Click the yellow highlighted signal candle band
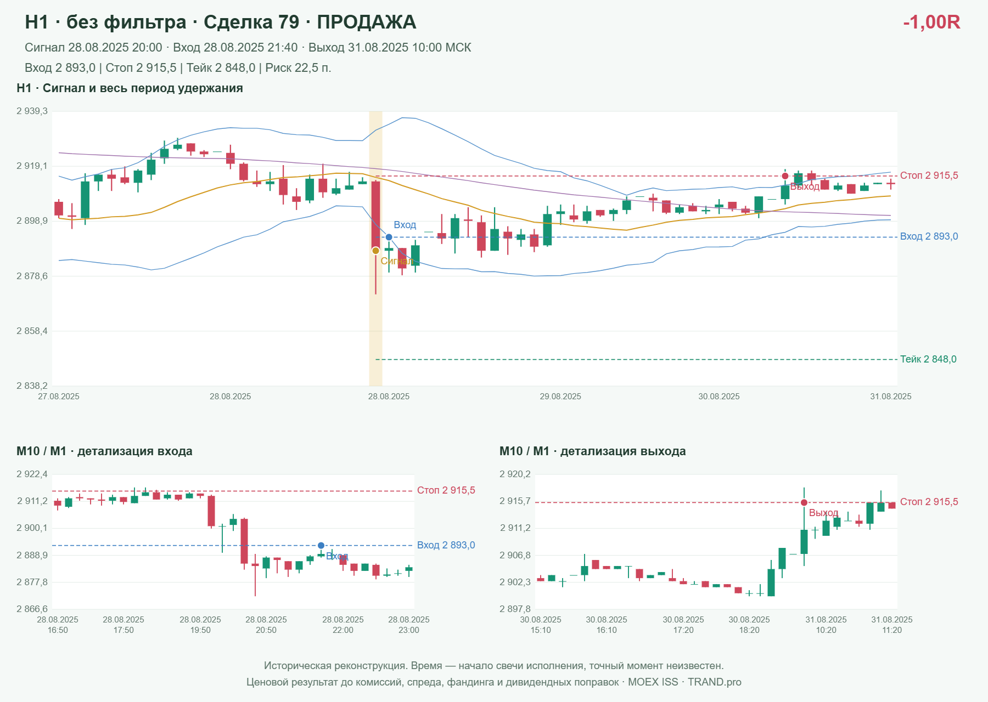 pyautogui.click(x=375, y=248)
